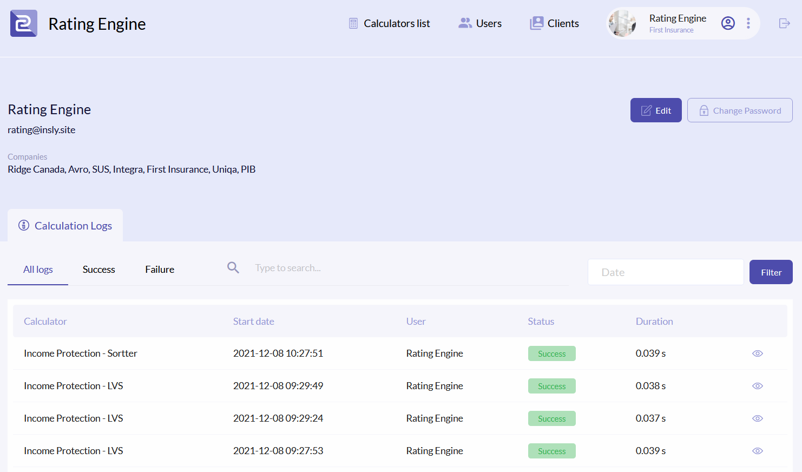Expand the First Insurance company switcher
This screenshot has height=472, width=802.
point(671,30)
